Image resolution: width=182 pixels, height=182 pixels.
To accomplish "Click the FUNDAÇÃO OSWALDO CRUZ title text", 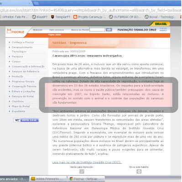I will (x=137, y=30).
